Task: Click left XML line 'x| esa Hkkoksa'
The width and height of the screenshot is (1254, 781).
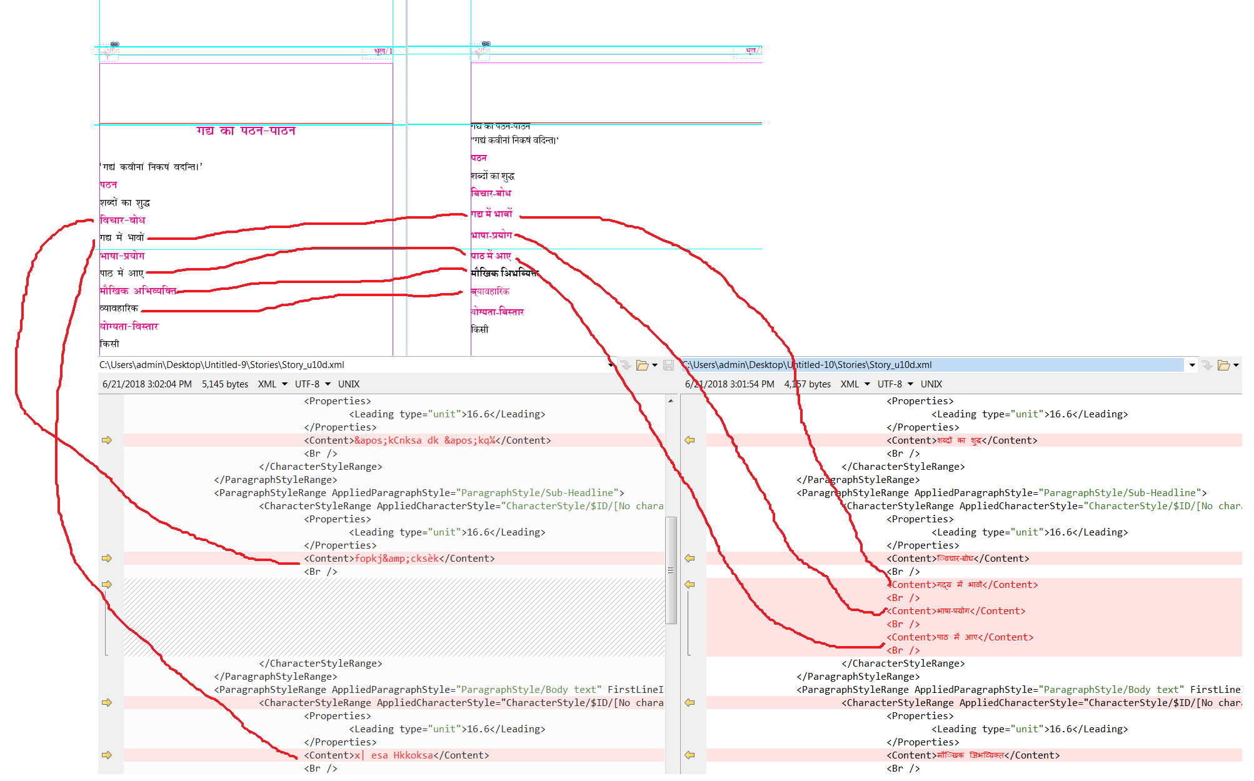Action: coord(396,755)
